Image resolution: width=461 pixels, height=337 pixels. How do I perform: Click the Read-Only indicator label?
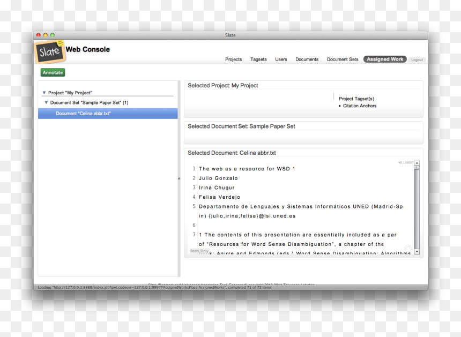tap(199, 251)
